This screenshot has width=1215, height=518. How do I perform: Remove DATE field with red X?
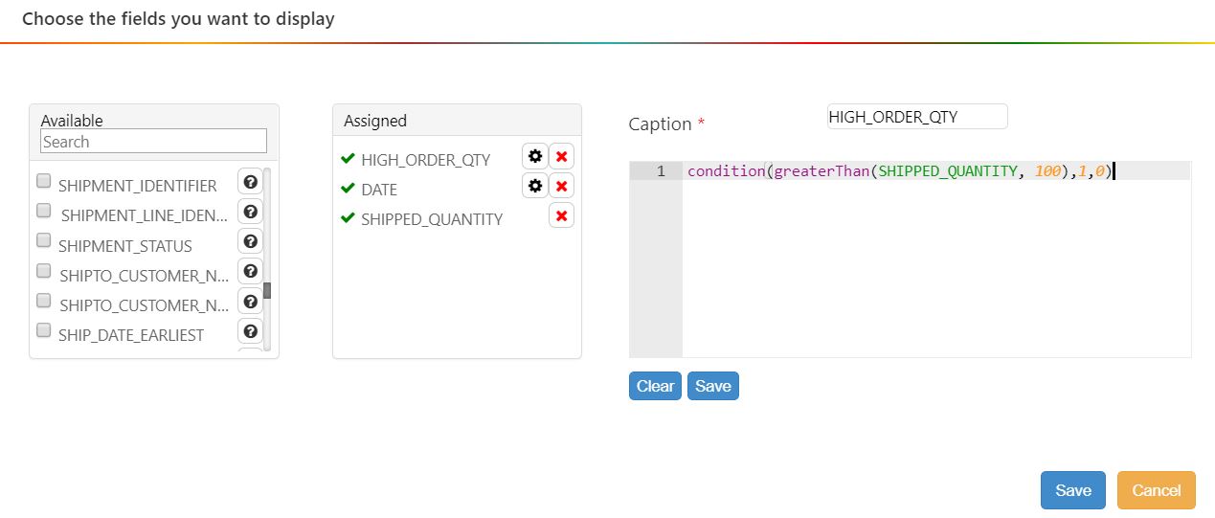click(x=562, y=186)
